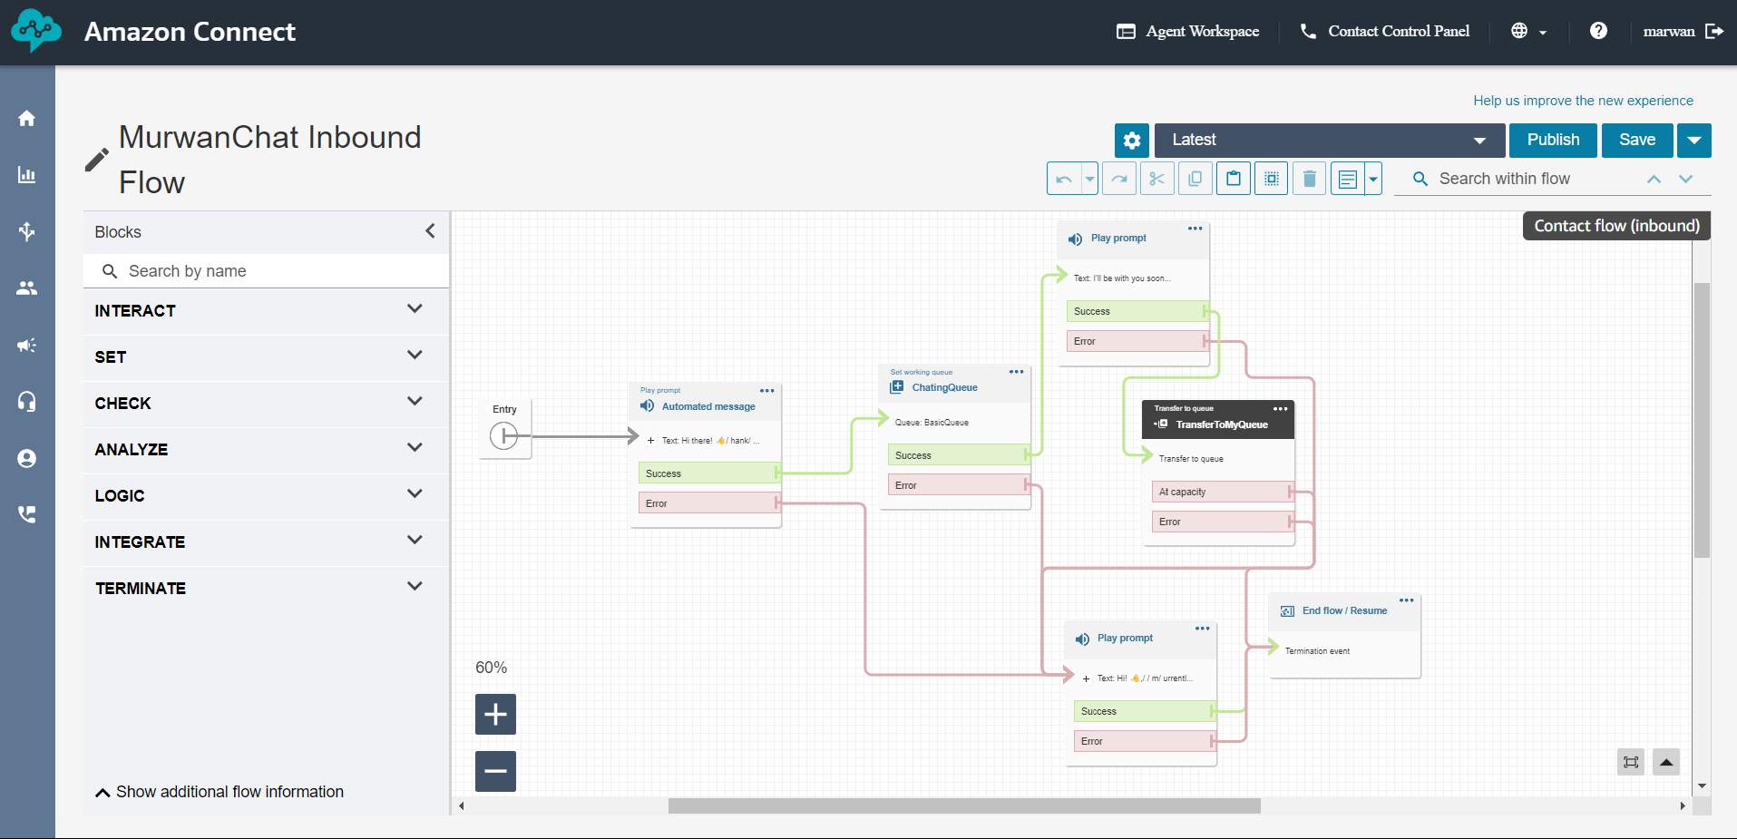Save the flow
The width and height of the screenshot is (1737, 839).
click(1637, 141)
